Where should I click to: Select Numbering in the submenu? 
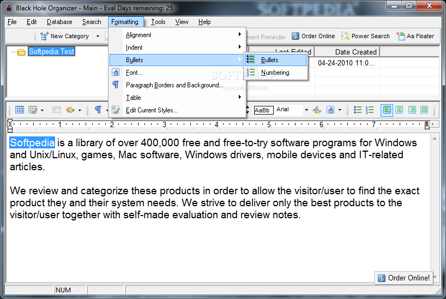click(x=276, y=73)
